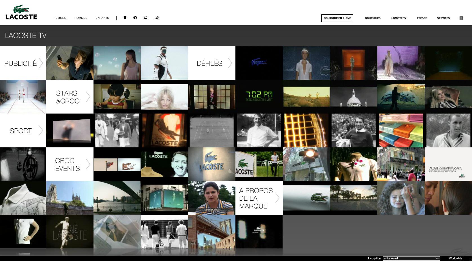
Task: Play the curly-haired girl with pen video
Action: coord(401,198)
